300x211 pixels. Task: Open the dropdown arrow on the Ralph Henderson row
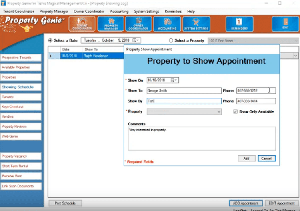pos(296,56)
